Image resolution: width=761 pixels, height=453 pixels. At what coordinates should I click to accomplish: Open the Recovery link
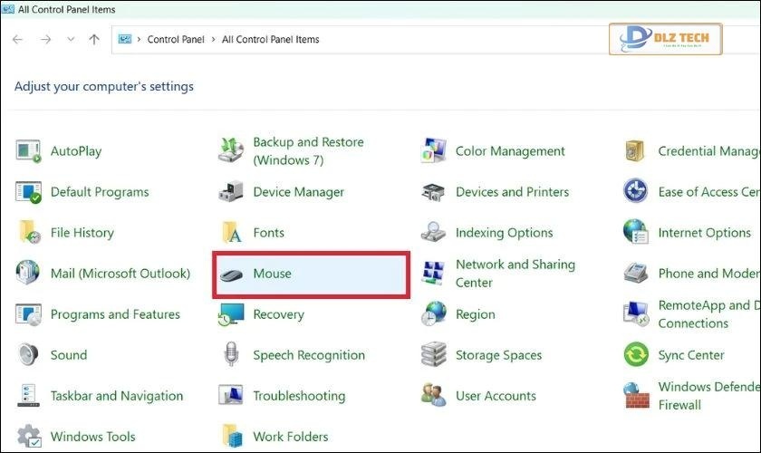[x=279, y=314]
